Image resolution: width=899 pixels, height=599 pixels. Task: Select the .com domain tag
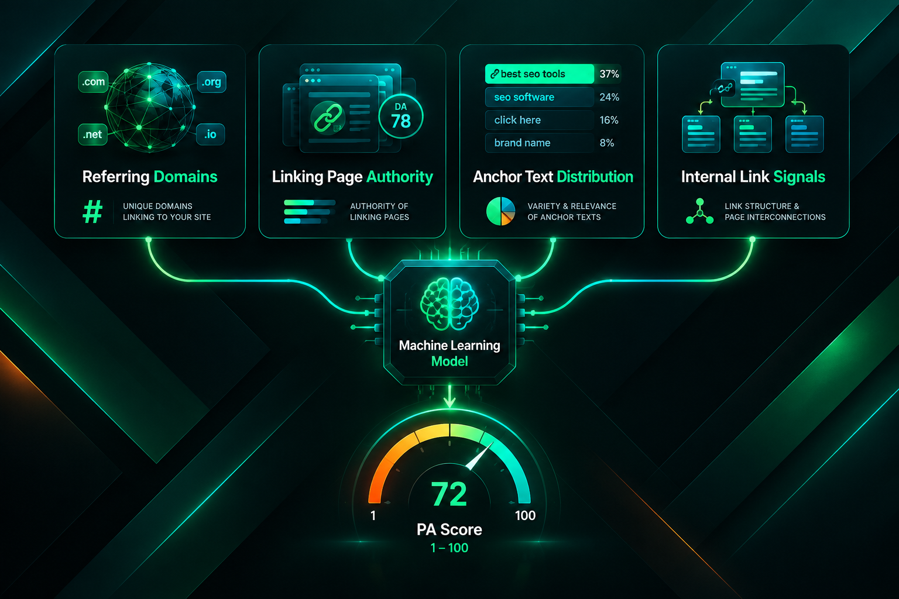[94, 82]
